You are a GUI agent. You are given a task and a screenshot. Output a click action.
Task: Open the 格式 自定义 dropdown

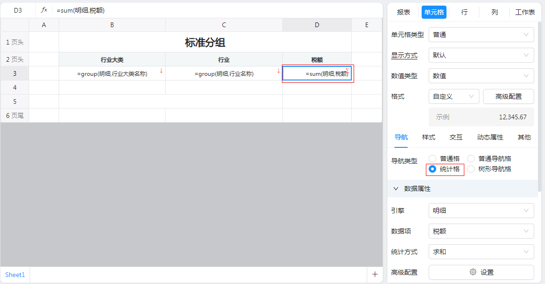(454, 96)
